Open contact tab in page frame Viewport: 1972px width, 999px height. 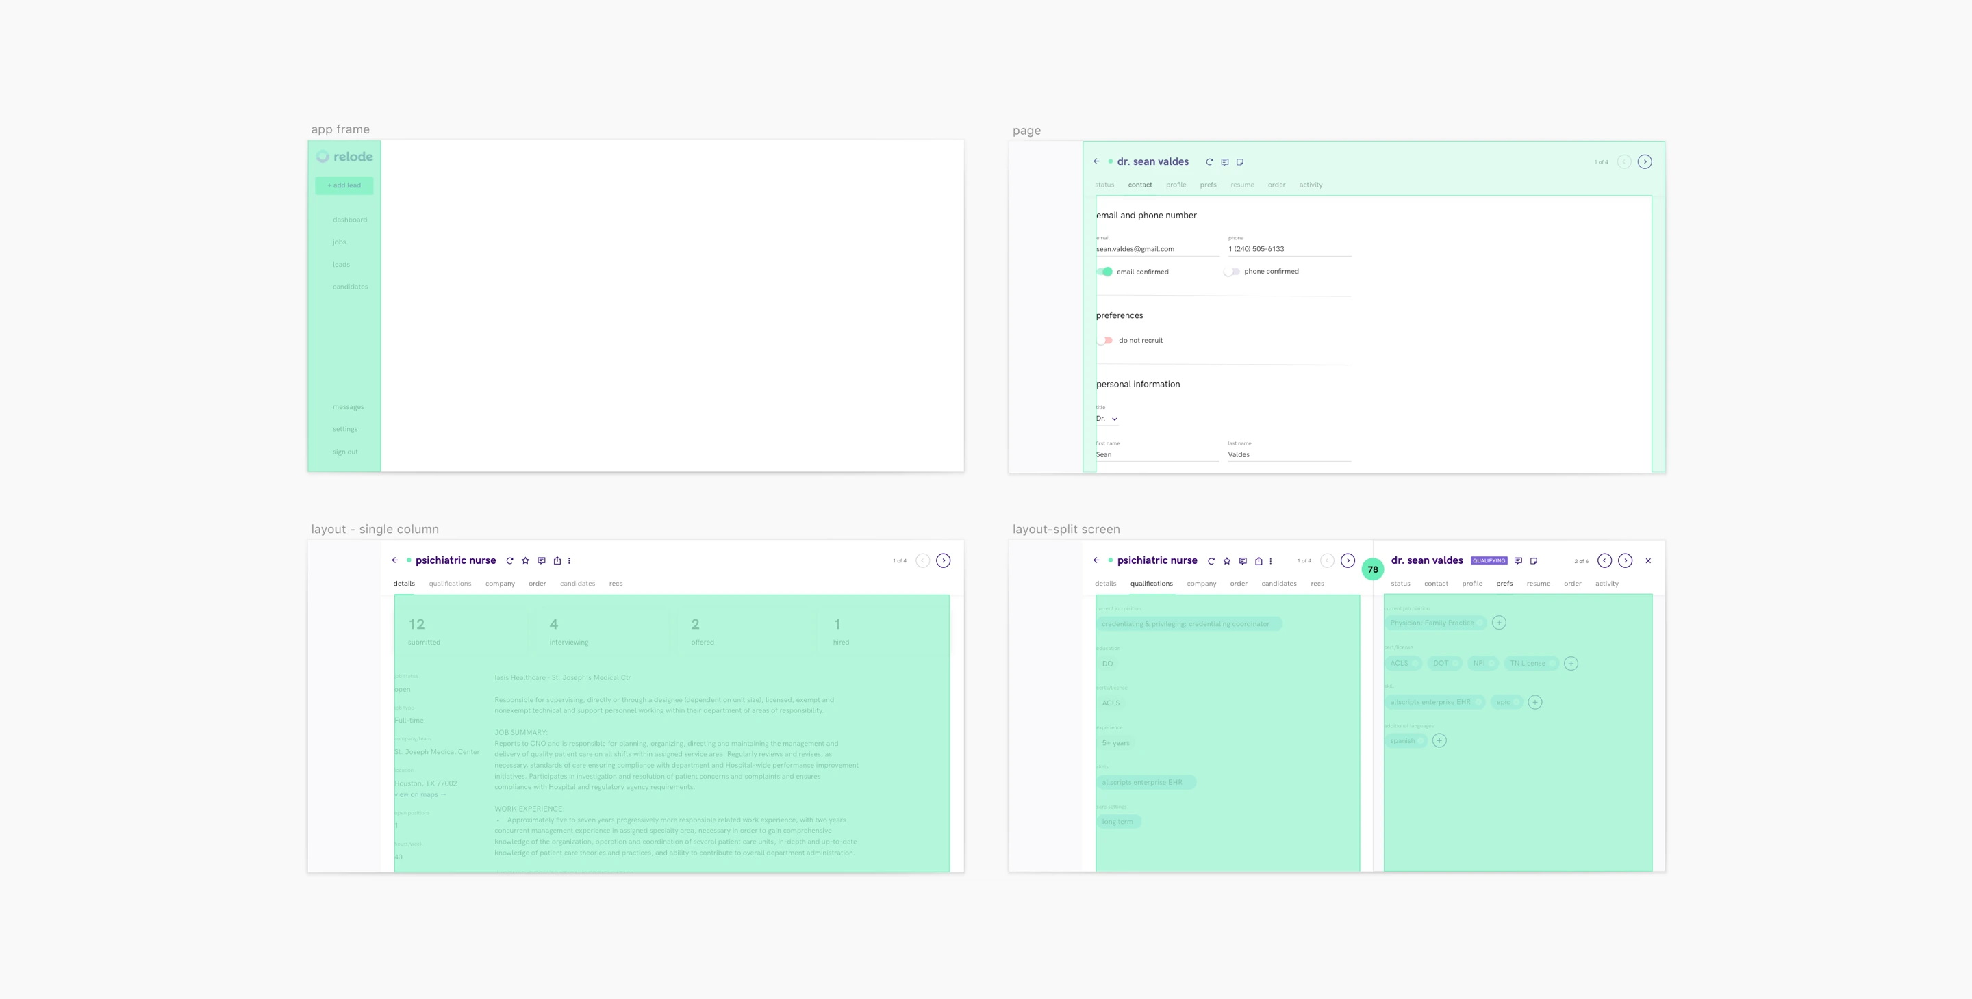point(1140,185)
